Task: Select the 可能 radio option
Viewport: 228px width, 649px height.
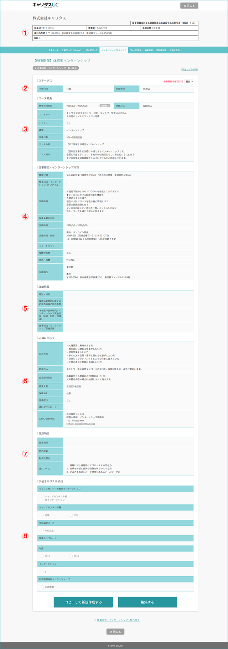Action: tap(42, 515)
